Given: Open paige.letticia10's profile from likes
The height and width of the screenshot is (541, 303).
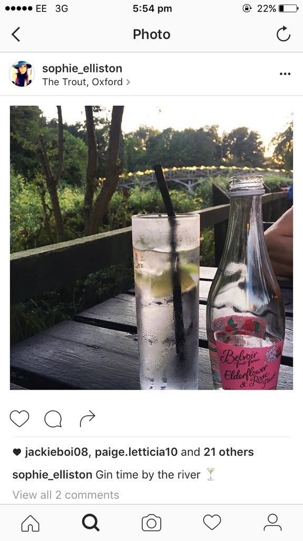Looking at the screenshot, I should click(136, 452).
